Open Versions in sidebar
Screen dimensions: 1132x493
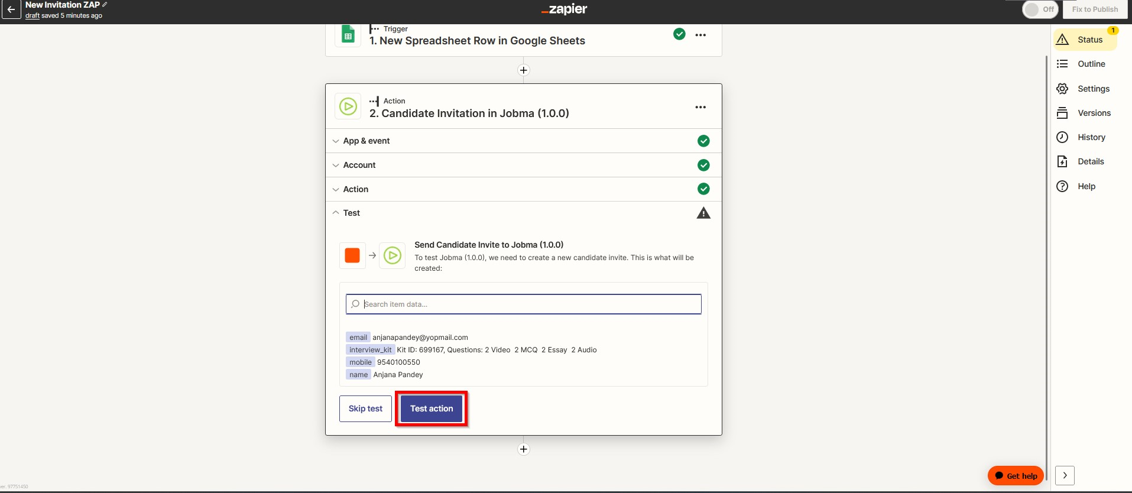pos(1085,113)
